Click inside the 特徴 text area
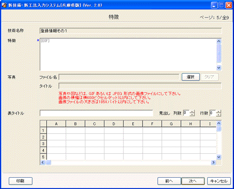 (128, 55)
